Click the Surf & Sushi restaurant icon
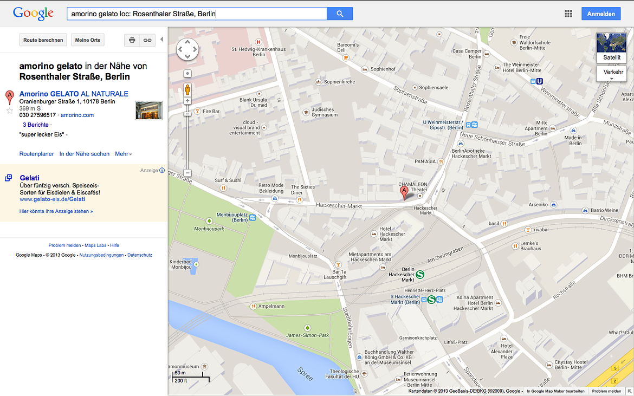This screenshot has width=634, height=396. [x=223, y=188]
